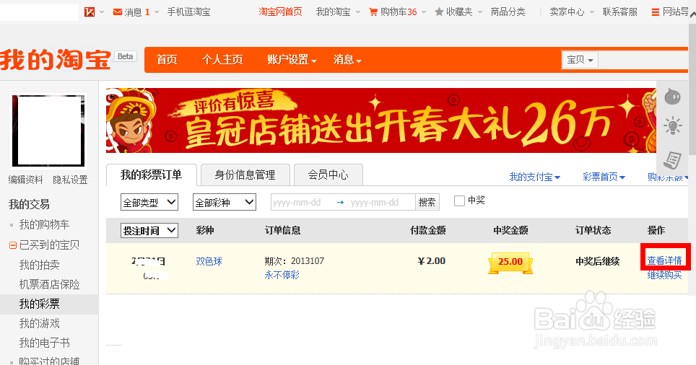The height and width of the screenshot is (365, 696).
Task: Click 编辑资料 under the avatar
Action: click(x=26, y=180)
